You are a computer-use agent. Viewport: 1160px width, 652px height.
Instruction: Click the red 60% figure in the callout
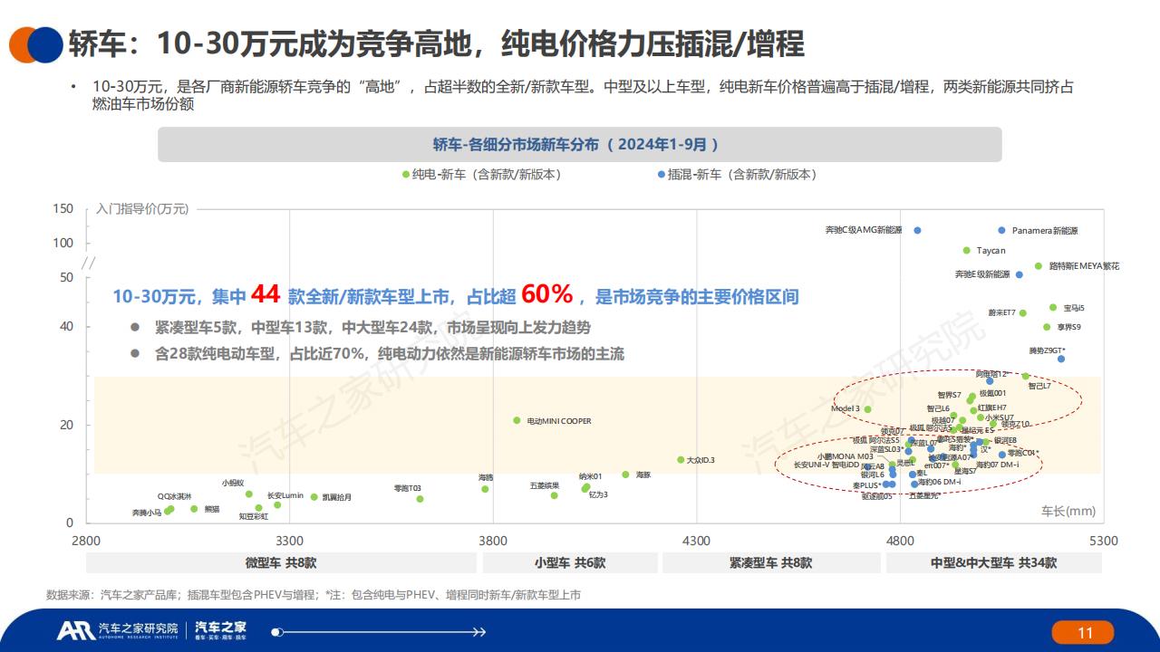(x=547, y=294)
